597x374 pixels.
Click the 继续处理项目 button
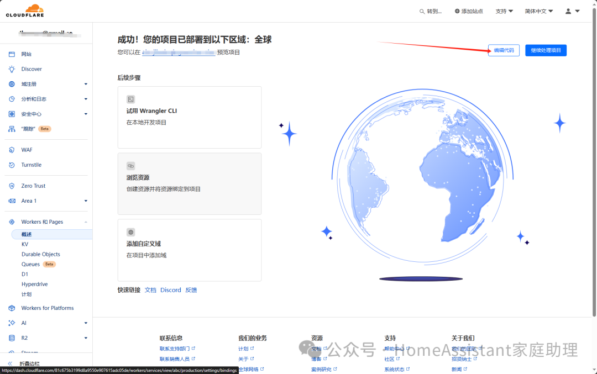point(546,50)
